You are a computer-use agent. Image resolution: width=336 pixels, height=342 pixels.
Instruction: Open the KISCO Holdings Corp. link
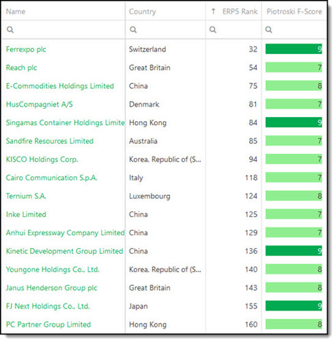tap(42, 159)
